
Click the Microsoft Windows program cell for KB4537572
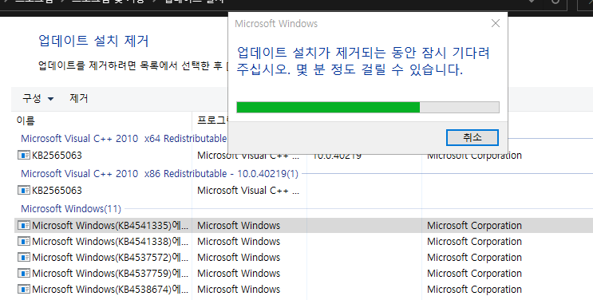coord(239,257)
